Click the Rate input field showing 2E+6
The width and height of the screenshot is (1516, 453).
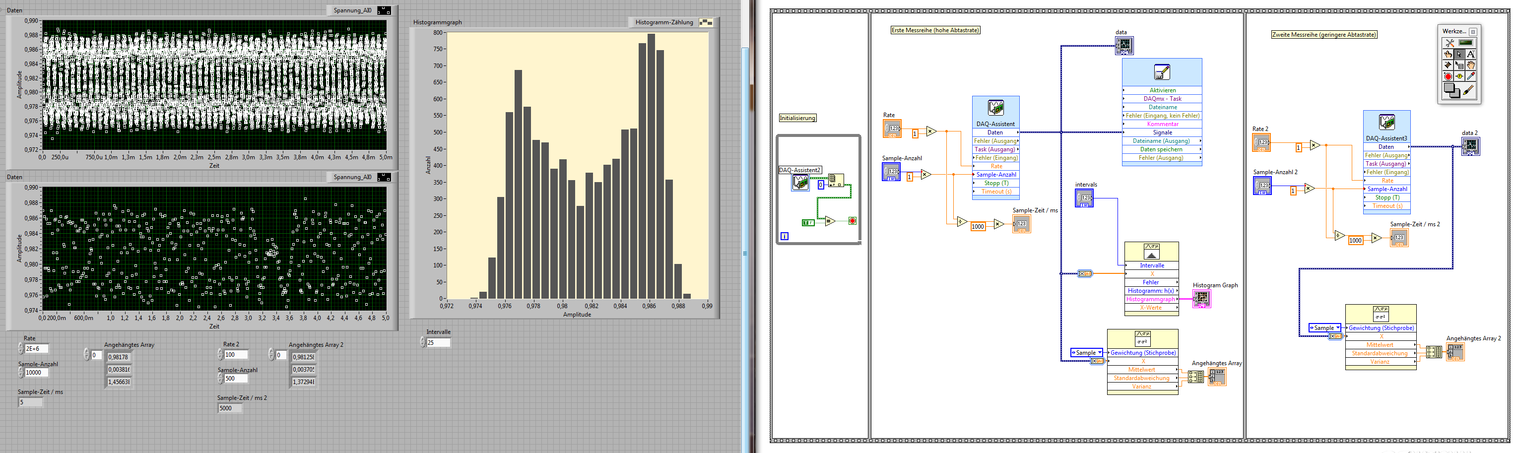click(37, 349)
